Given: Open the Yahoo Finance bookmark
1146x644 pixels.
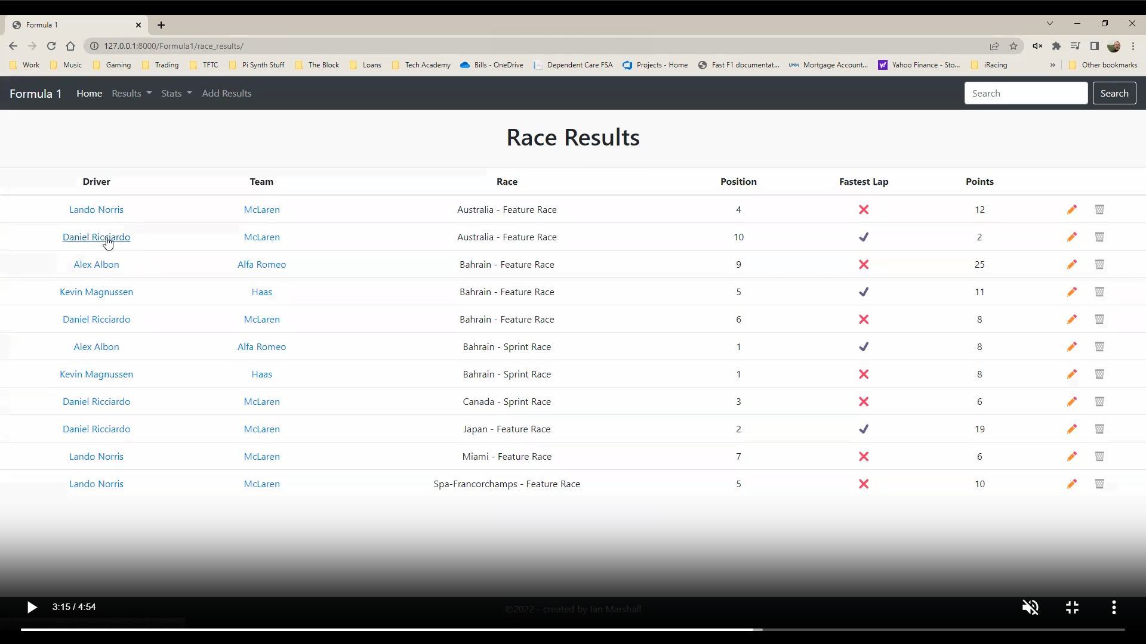Looking at the screenshot, I should [x=919, y=65].
